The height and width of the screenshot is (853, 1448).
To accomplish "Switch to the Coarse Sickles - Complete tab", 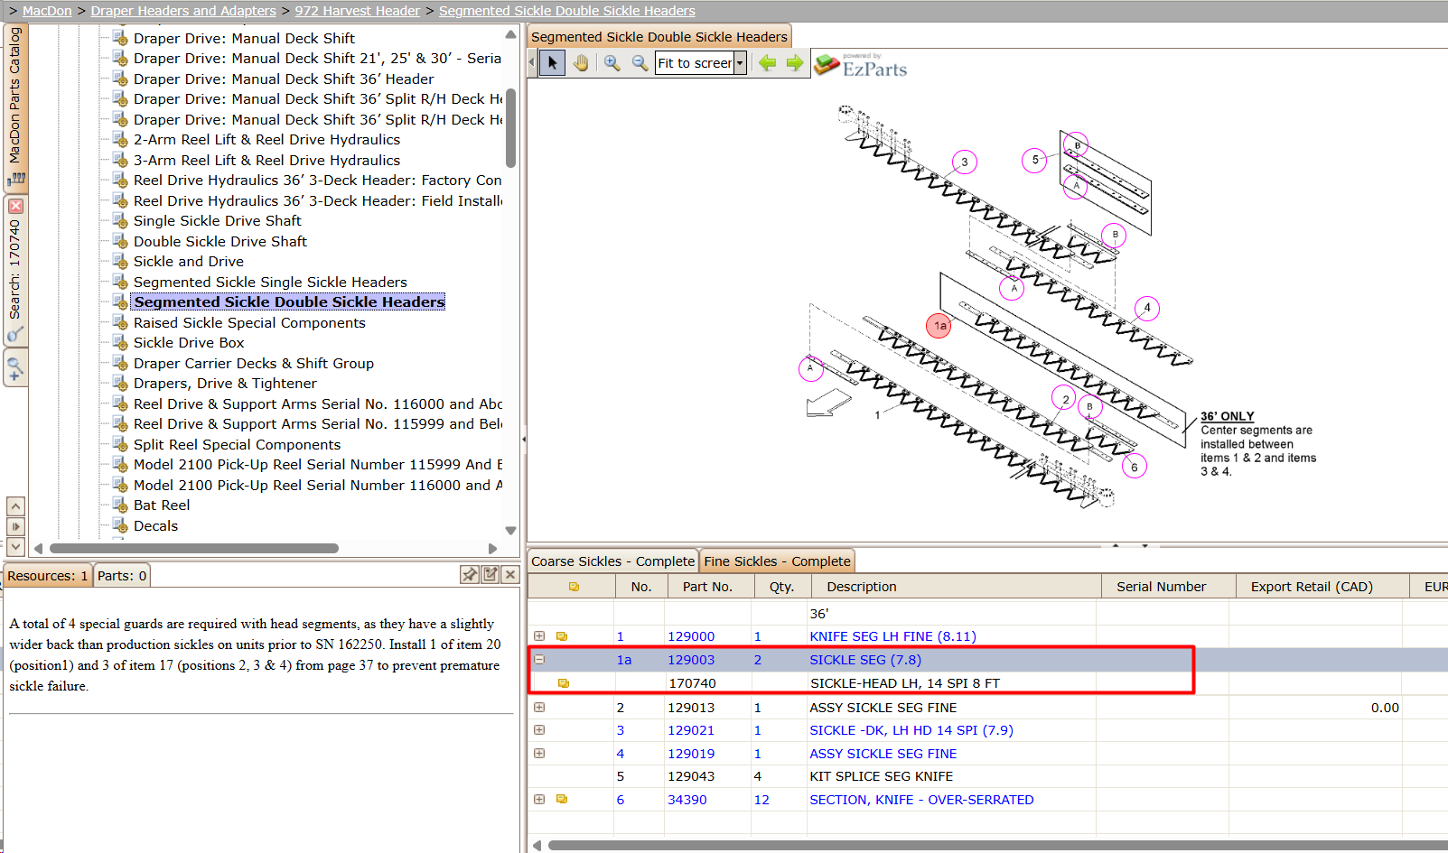I will point(612,561).
